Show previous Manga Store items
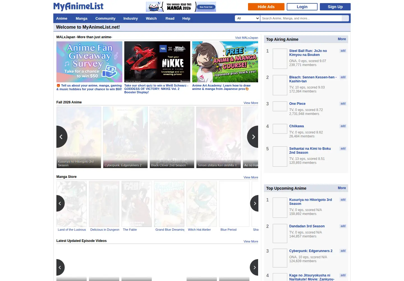 click(60, 203)
